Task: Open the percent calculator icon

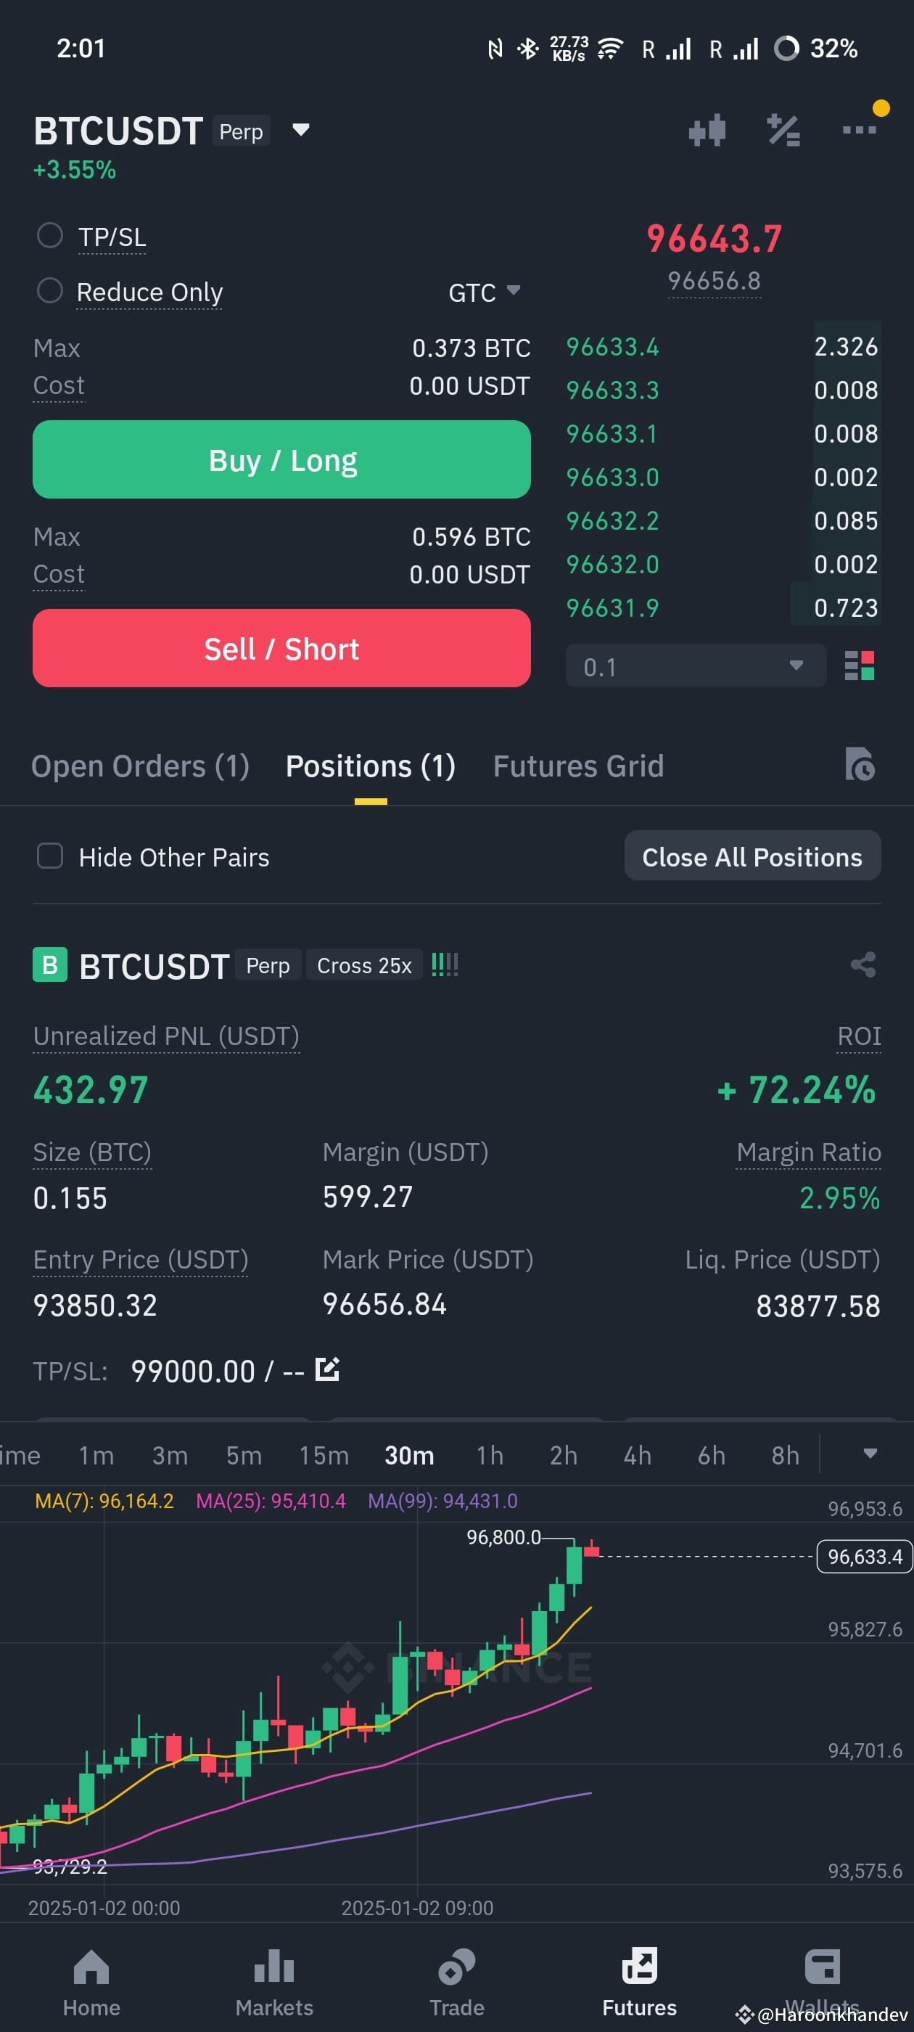Action: [x=783, y=130]
